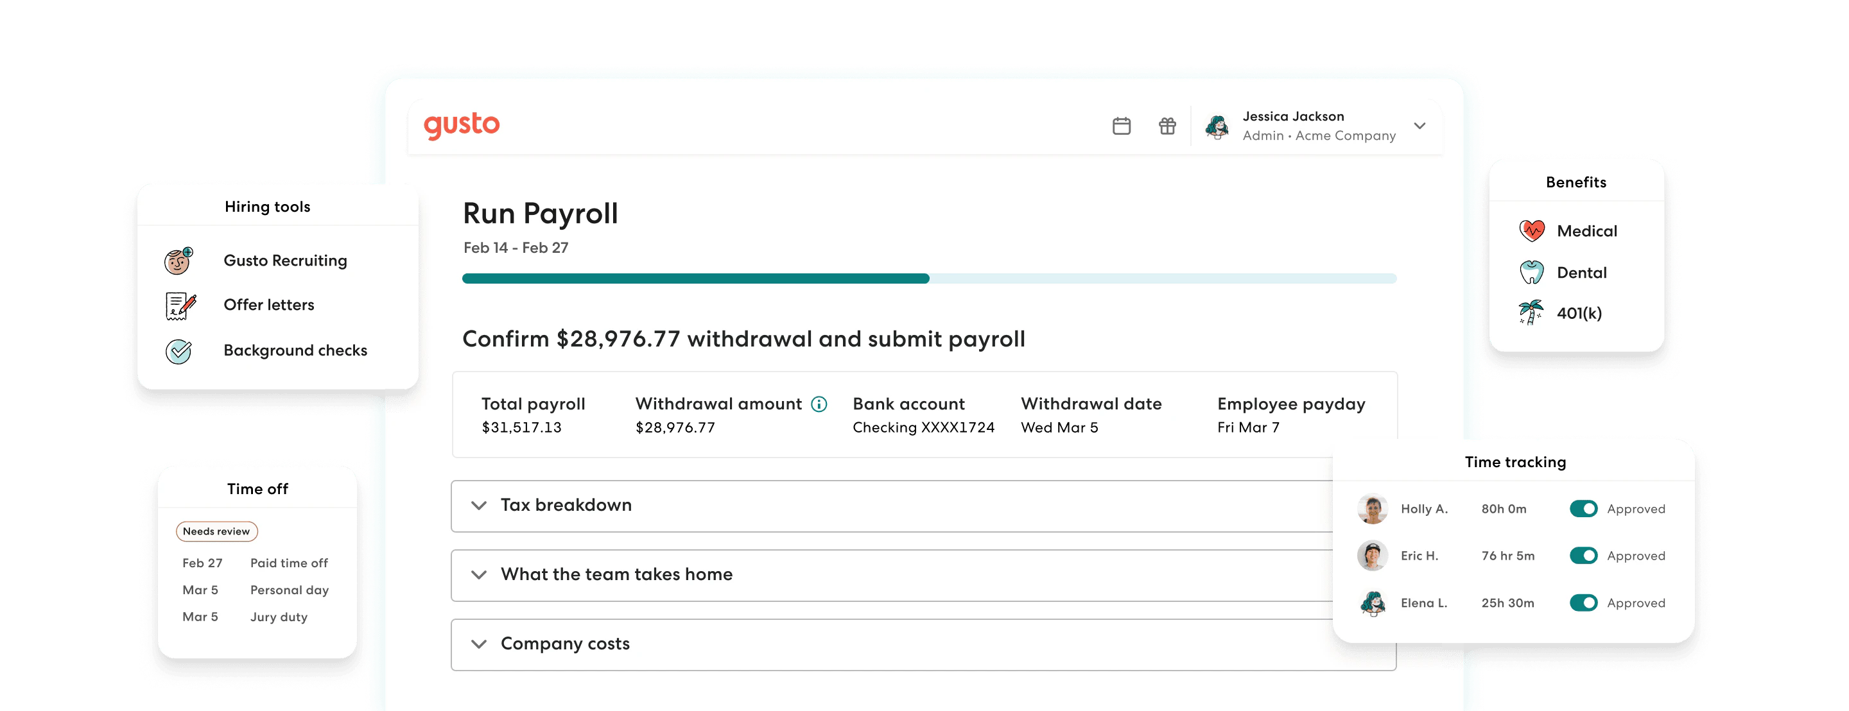The width and height of the screenshot is (1849, 711).
Task: Select the Jury duty entry
Action: 245,617
